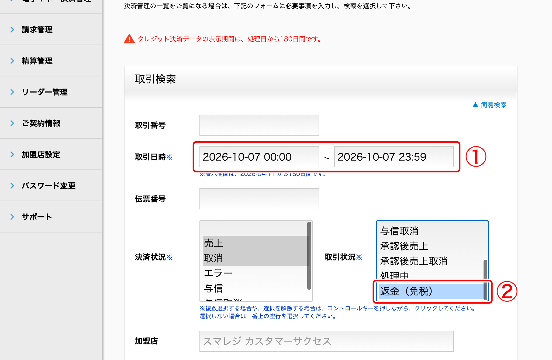Click the 取引状況 label

[x=343, y=257]
